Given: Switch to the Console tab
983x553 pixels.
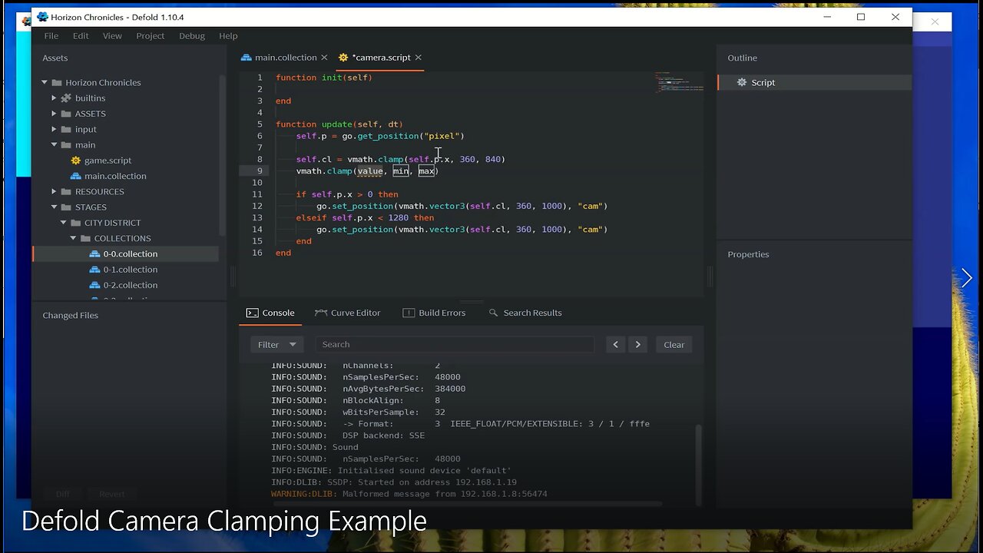Looking at the screenshot, I should click(x=270, y=313).
